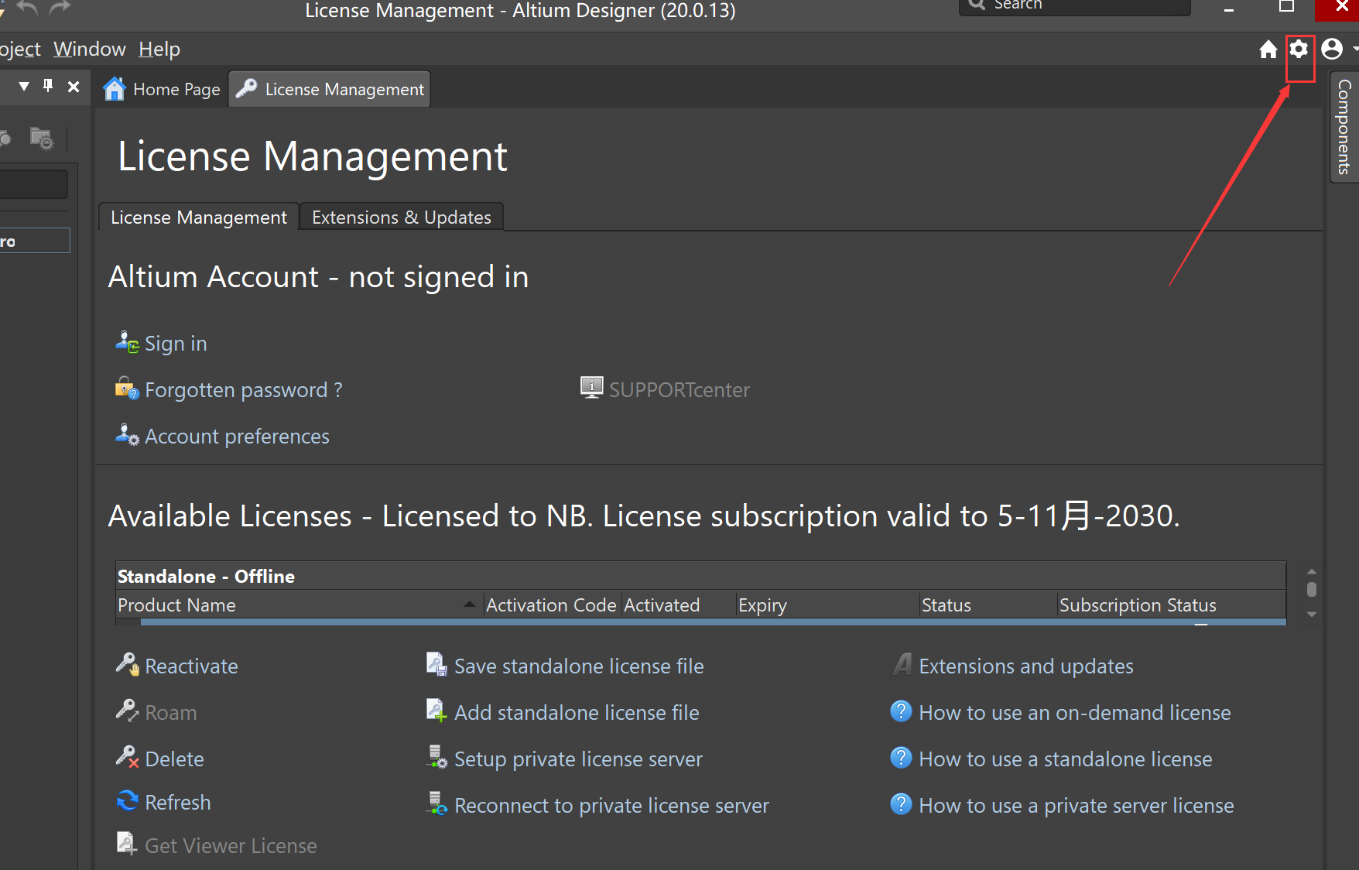Image resolution: width=1359 pixels, height=870 pixels.
Task: Click the Extensions and updates link
Action: coord(1026,666)
